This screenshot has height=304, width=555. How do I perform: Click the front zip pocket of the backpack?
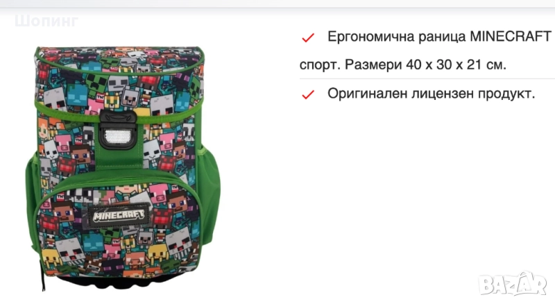[x=119, y=227]
